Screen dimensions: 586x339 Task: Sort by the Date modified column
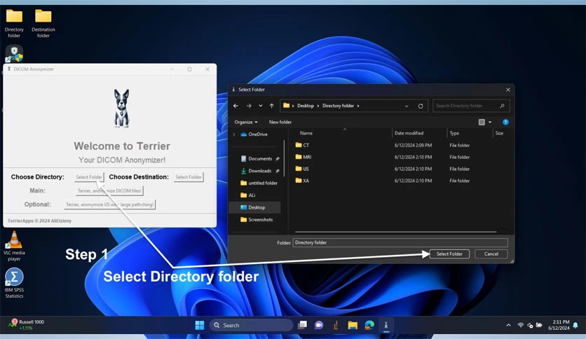[409, 133]
